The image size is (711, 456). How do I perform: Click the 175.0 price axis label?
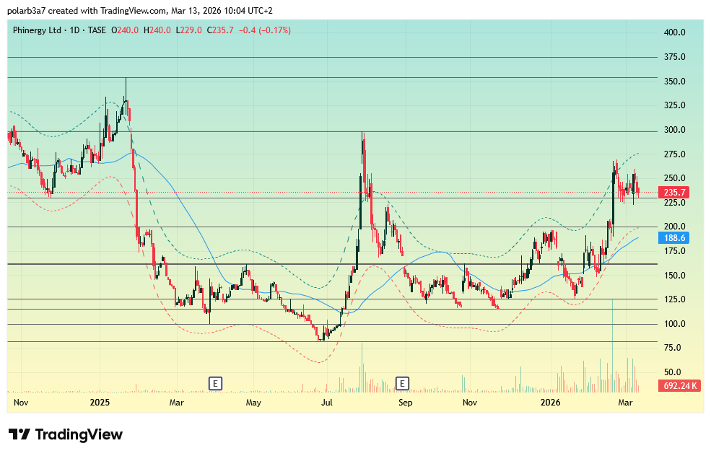tap(674, 251)
